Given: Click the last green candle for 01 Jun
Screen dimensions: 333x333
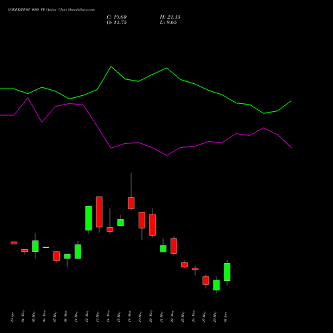Looking at the screenshot, I should [227, 272].
